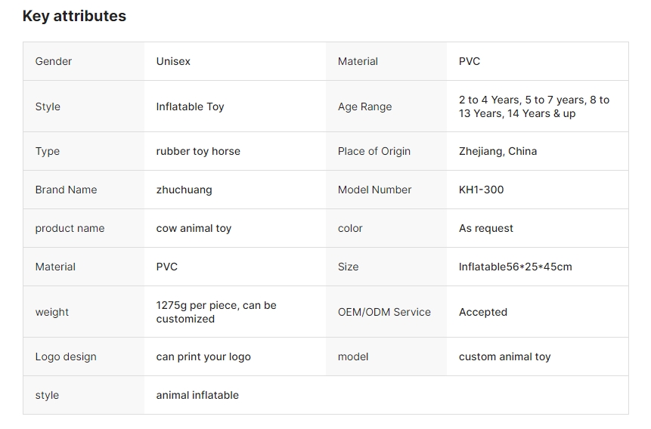The width and height of the screenshot is (651, 429).
Task: Click the 1275g per piece weight value
Action: click(216, 312)
